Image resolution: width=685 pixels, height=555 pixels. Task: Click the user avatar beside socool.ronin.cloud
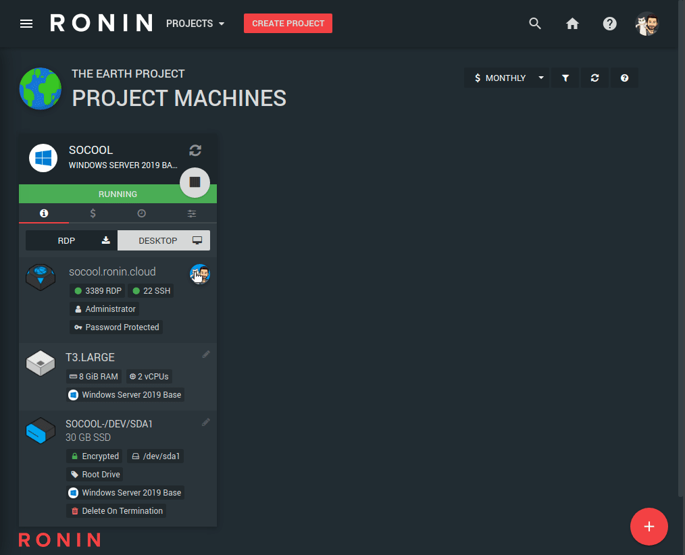(x=200, y=274)
